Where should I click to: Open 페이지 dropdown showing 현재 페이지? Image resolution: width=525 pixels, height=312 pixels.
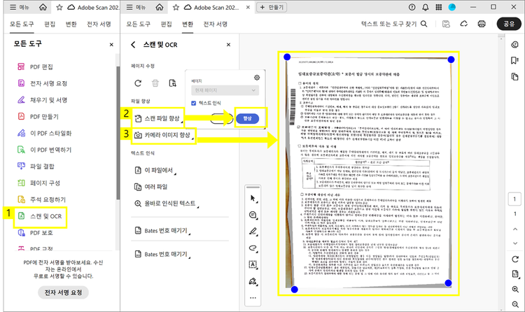click(225, 90)
